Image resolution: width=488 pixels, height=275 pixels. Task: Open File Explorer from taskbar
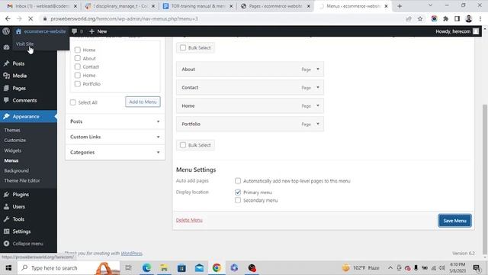pos(164,268)
